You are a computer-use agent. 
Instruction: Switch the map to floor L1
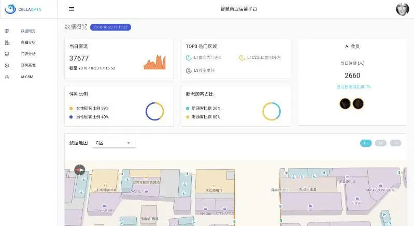pyautogui.click(x=366, y=143)
